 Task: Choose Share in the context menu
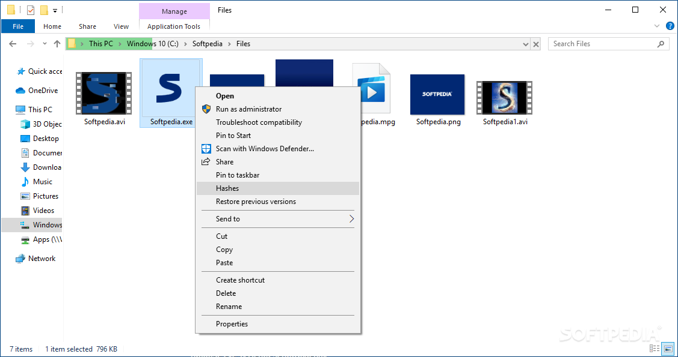coord(278,161)
